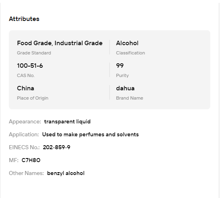The width and height of the screenshot is (220, 198).
Task: Select the EINECS number 202-859-9
Action: (x=57, y=147)
